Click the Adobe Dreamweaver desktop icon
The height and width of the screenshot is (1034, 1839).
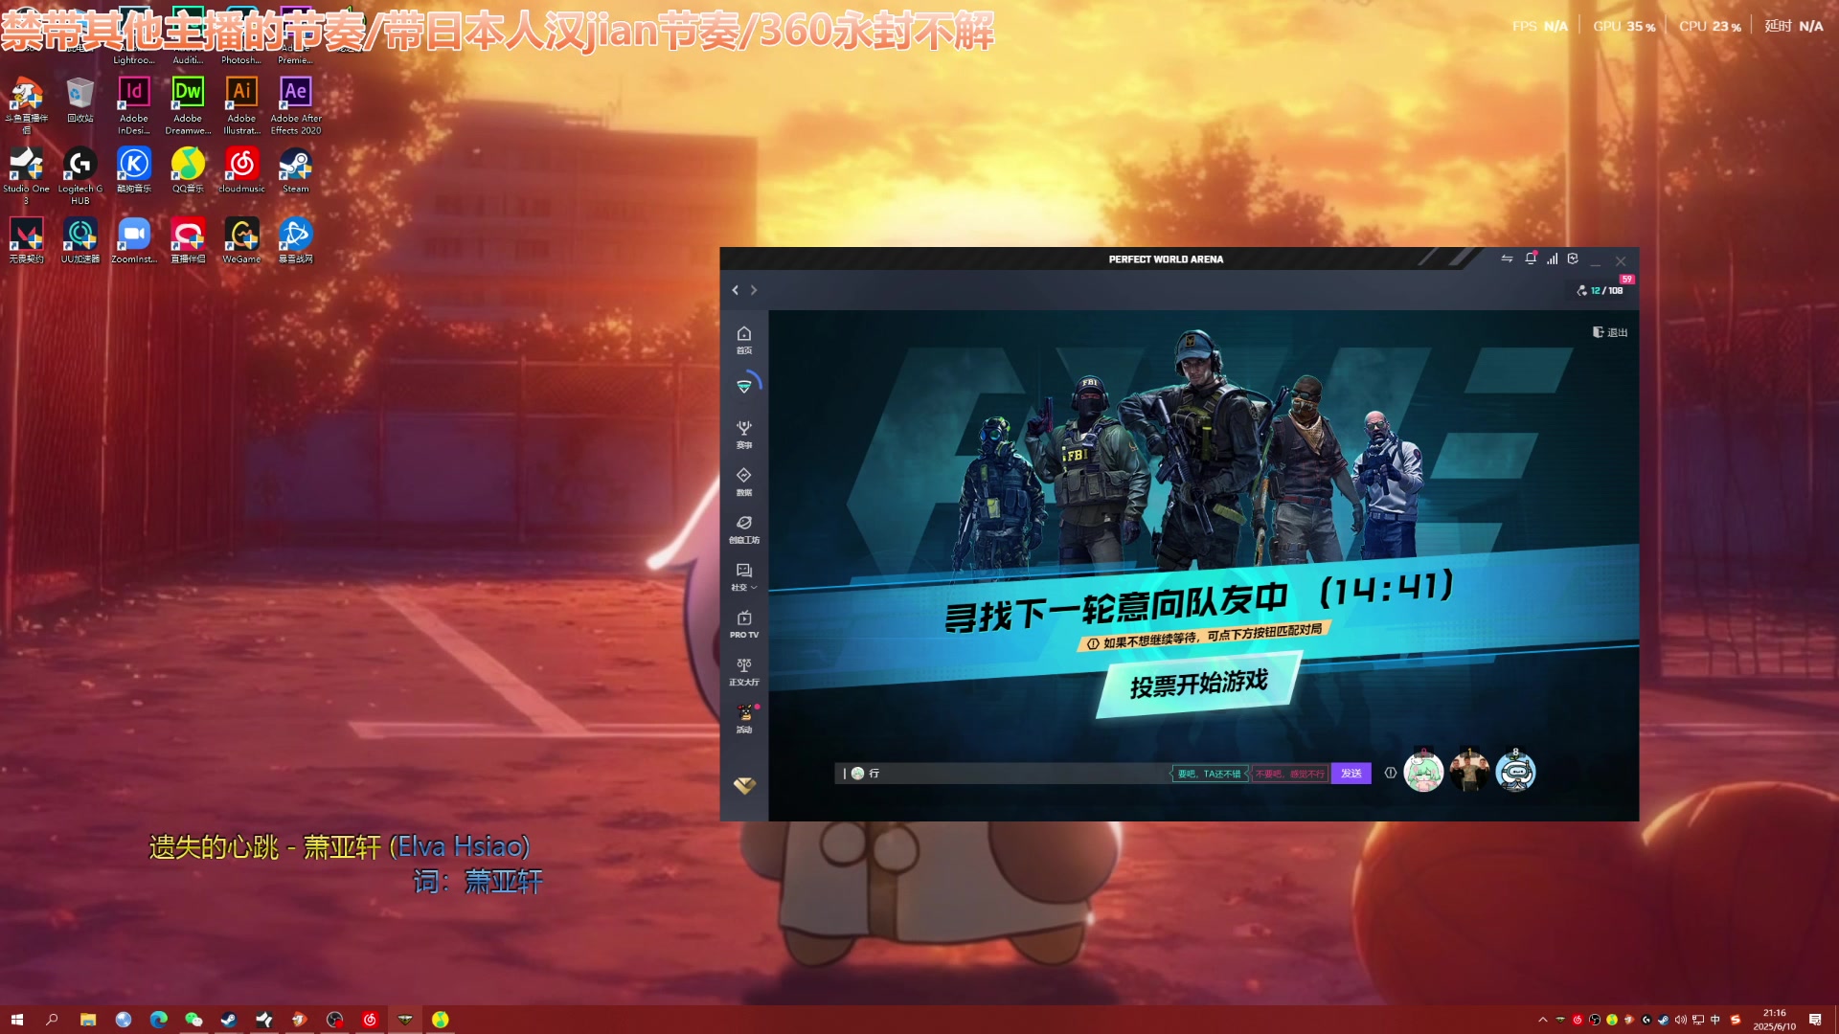[188, 105]
